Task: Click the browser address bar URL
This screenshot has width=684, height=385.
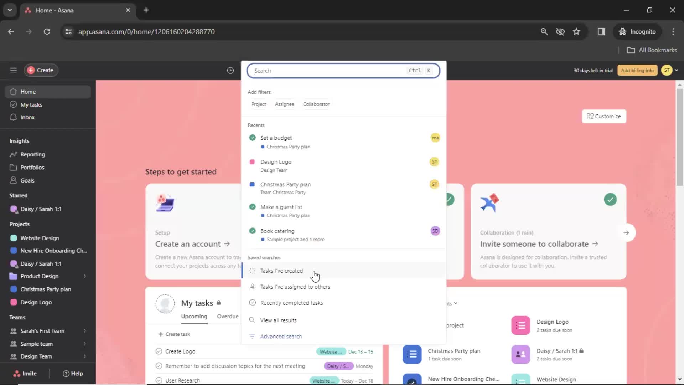Action: [146, 31]
